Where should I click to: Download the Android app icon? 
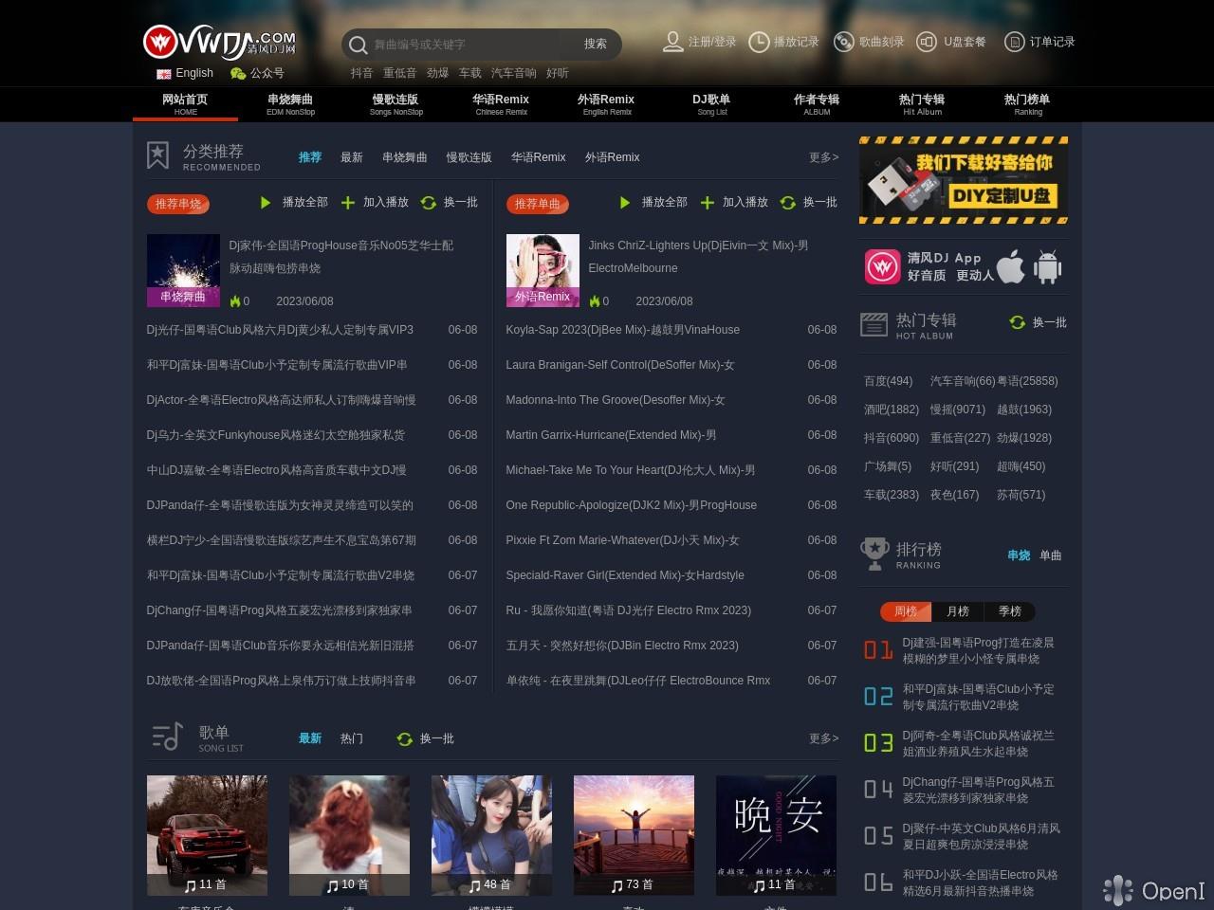pos(1047,267)
